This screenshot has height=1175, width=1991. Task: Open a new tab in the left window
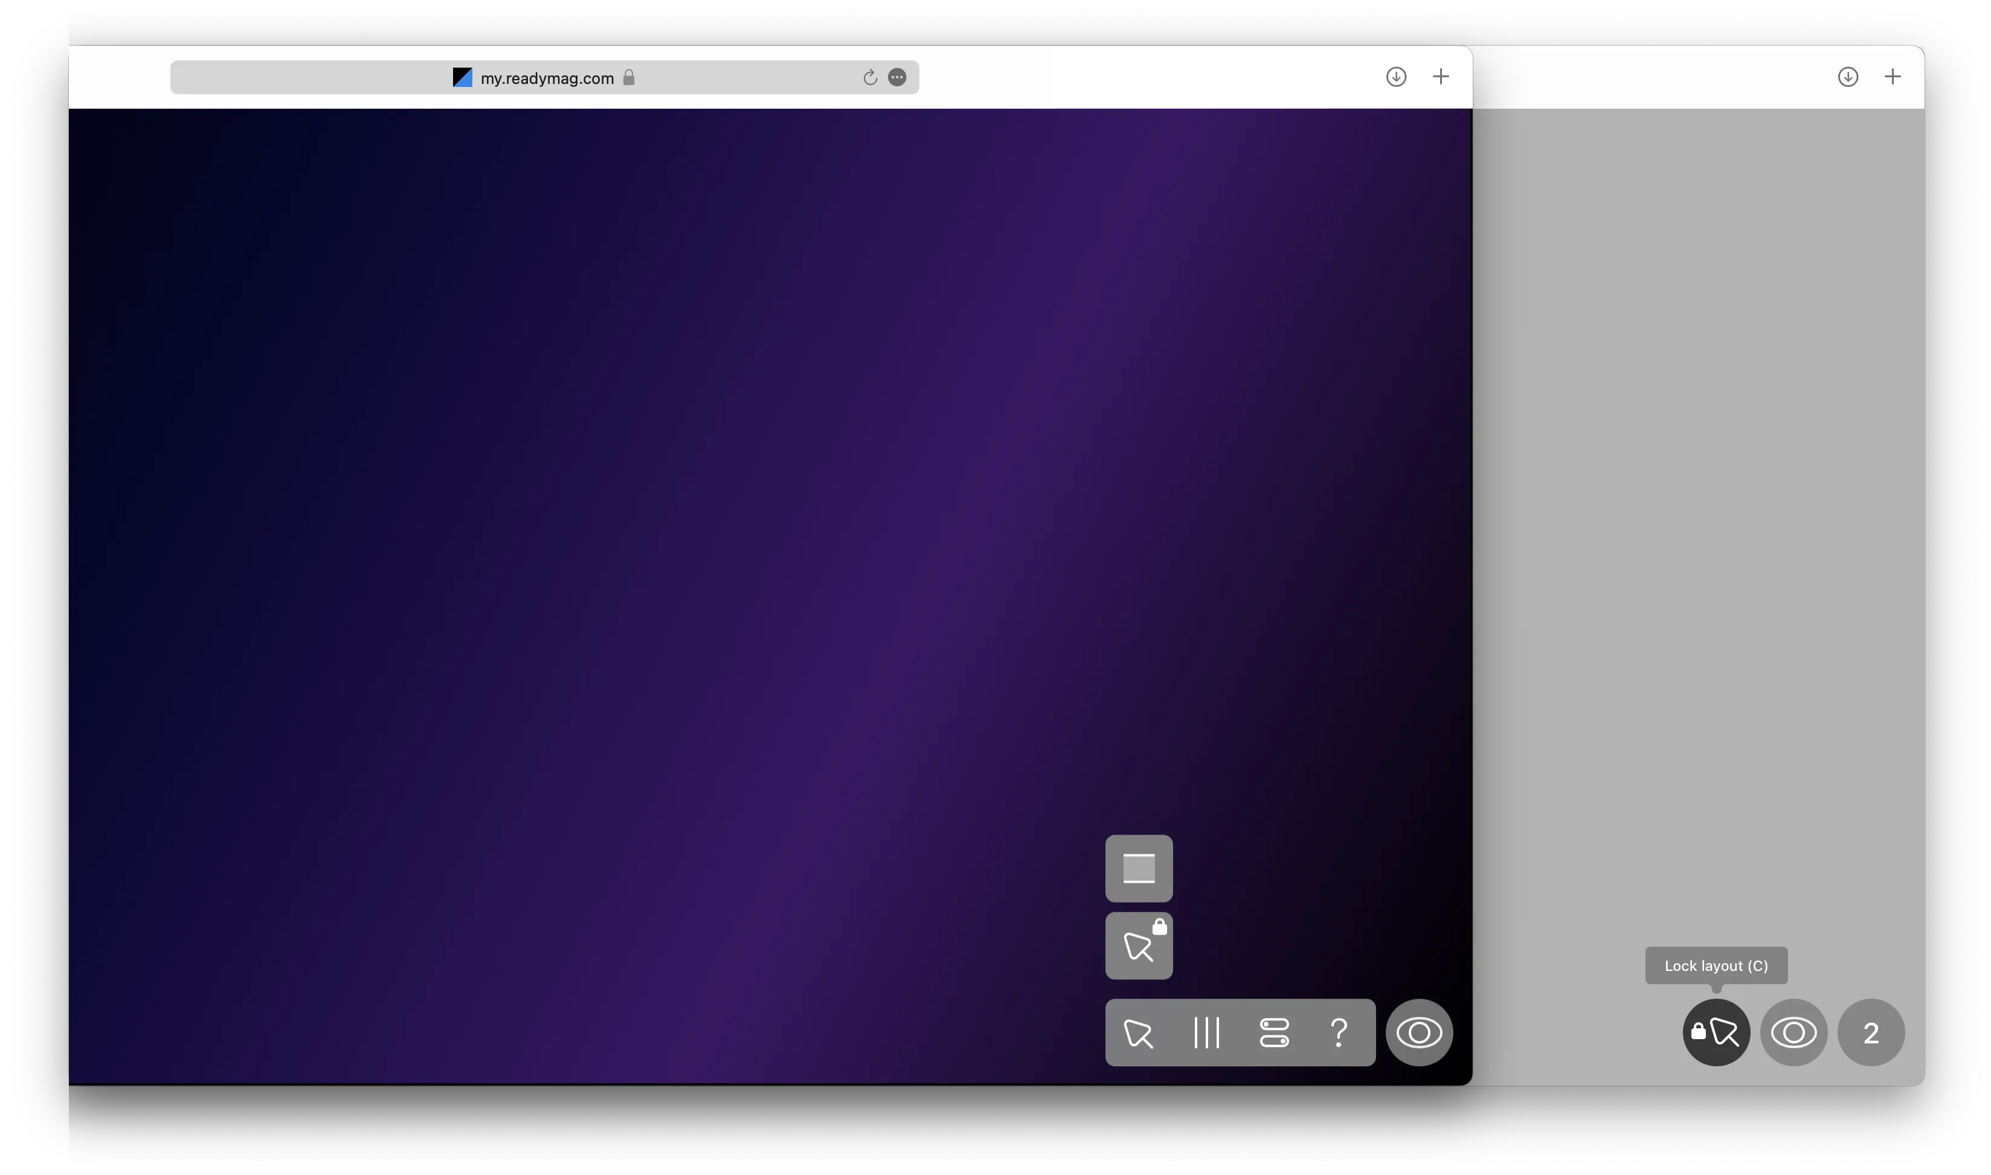[x=1441, y=77]
